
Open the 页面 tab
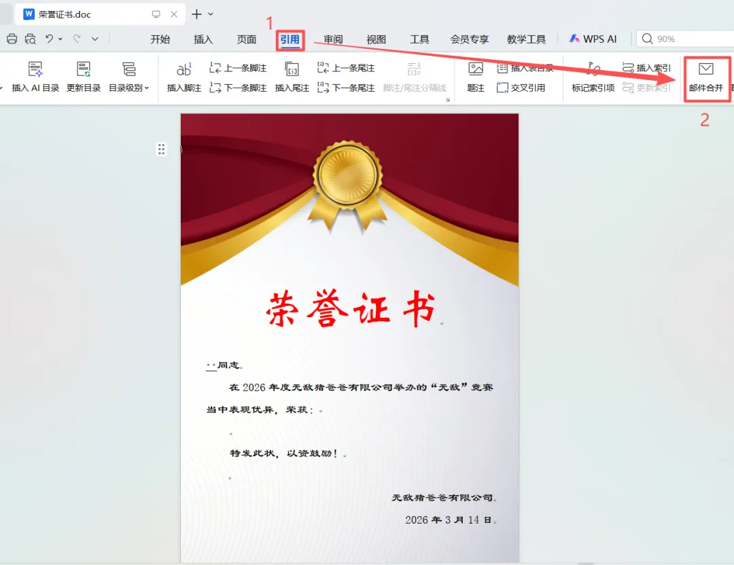coord(247,39)
